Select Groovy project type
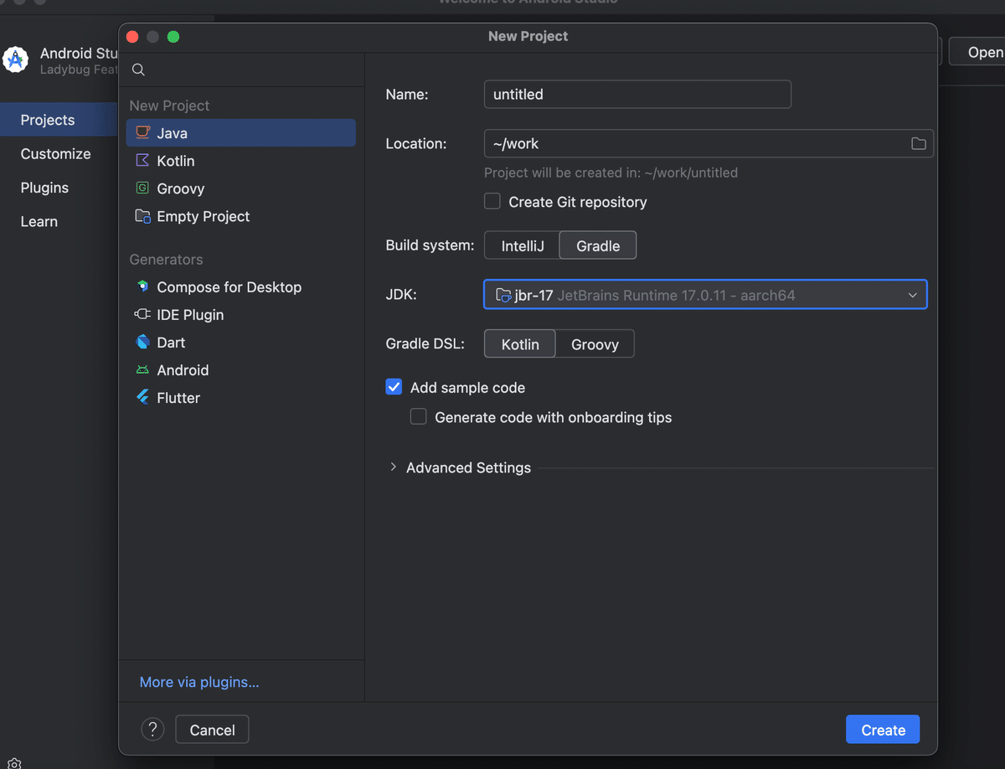The image size is (1005, 769). (241, 188)
